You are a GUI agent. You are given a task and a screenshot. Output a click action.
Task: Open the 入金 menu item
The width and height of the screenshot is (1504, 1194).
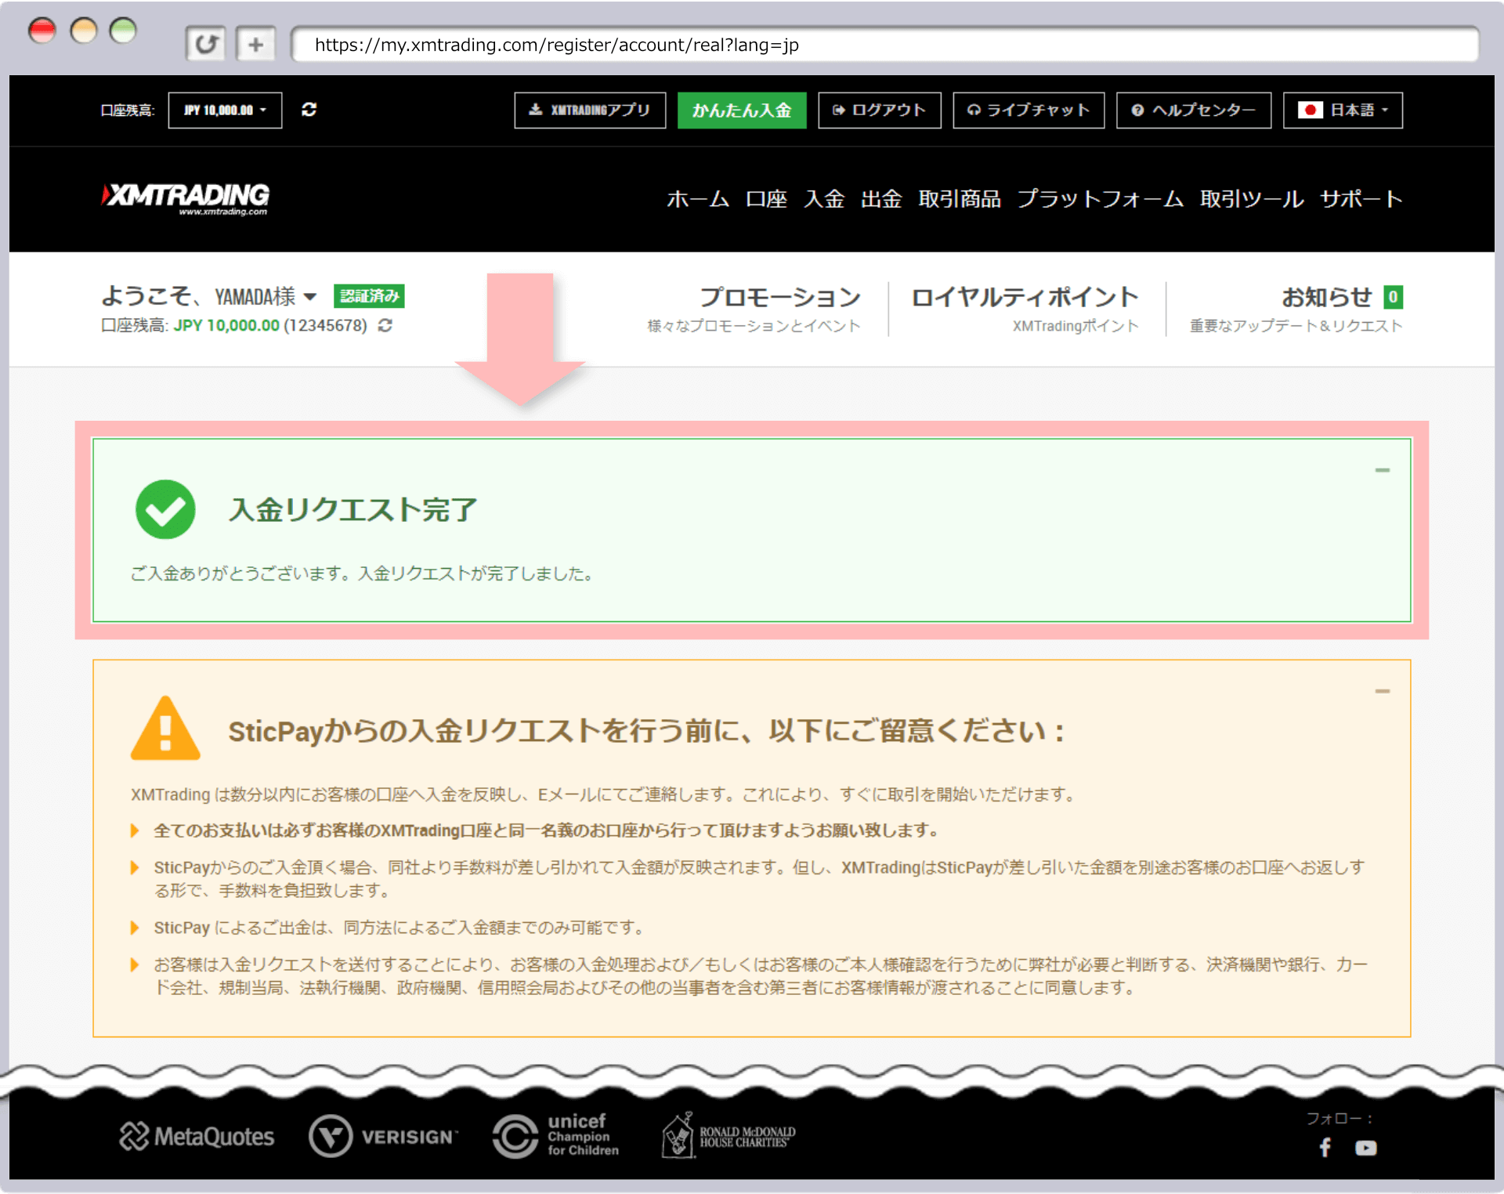click(x=823, y=199)
